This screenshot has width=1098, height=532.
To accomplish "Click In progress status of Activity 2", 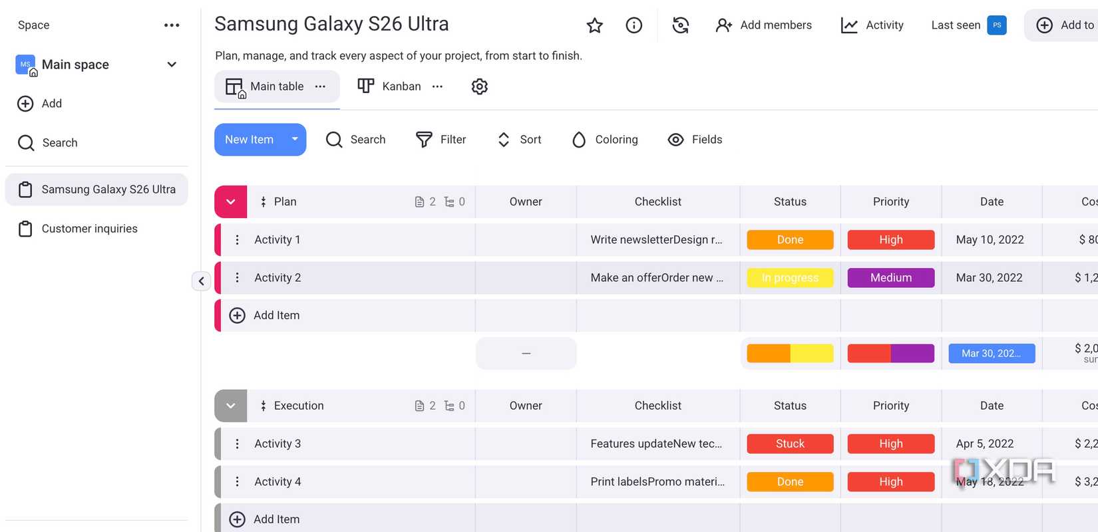I will [x=790, y=277].
